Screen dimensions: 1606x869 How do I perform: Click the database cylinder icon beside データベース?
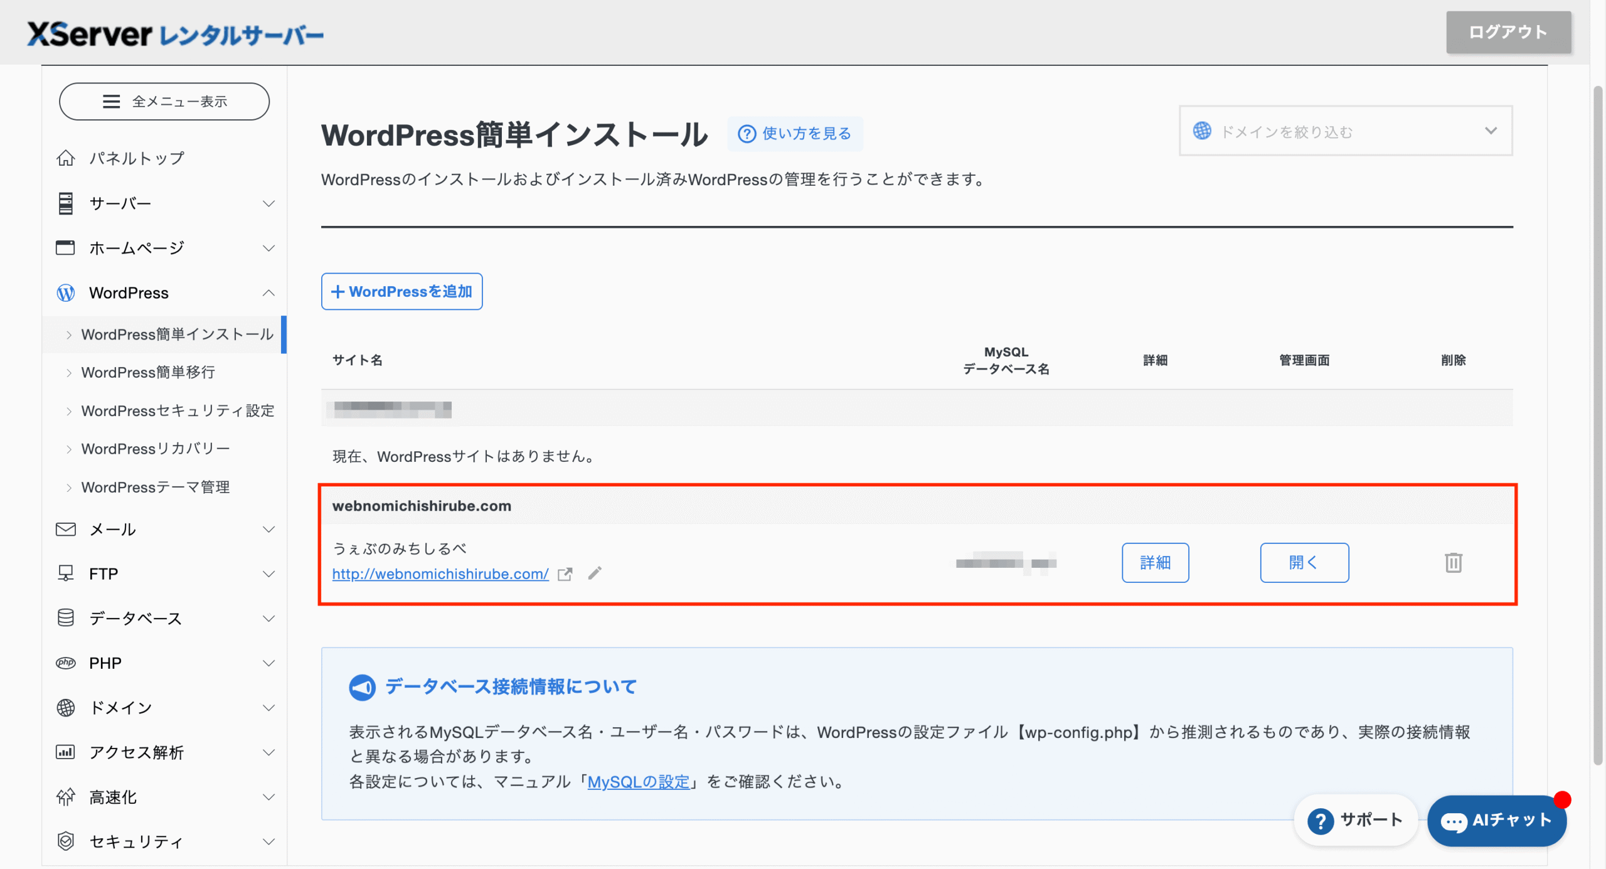coord(66,618)
